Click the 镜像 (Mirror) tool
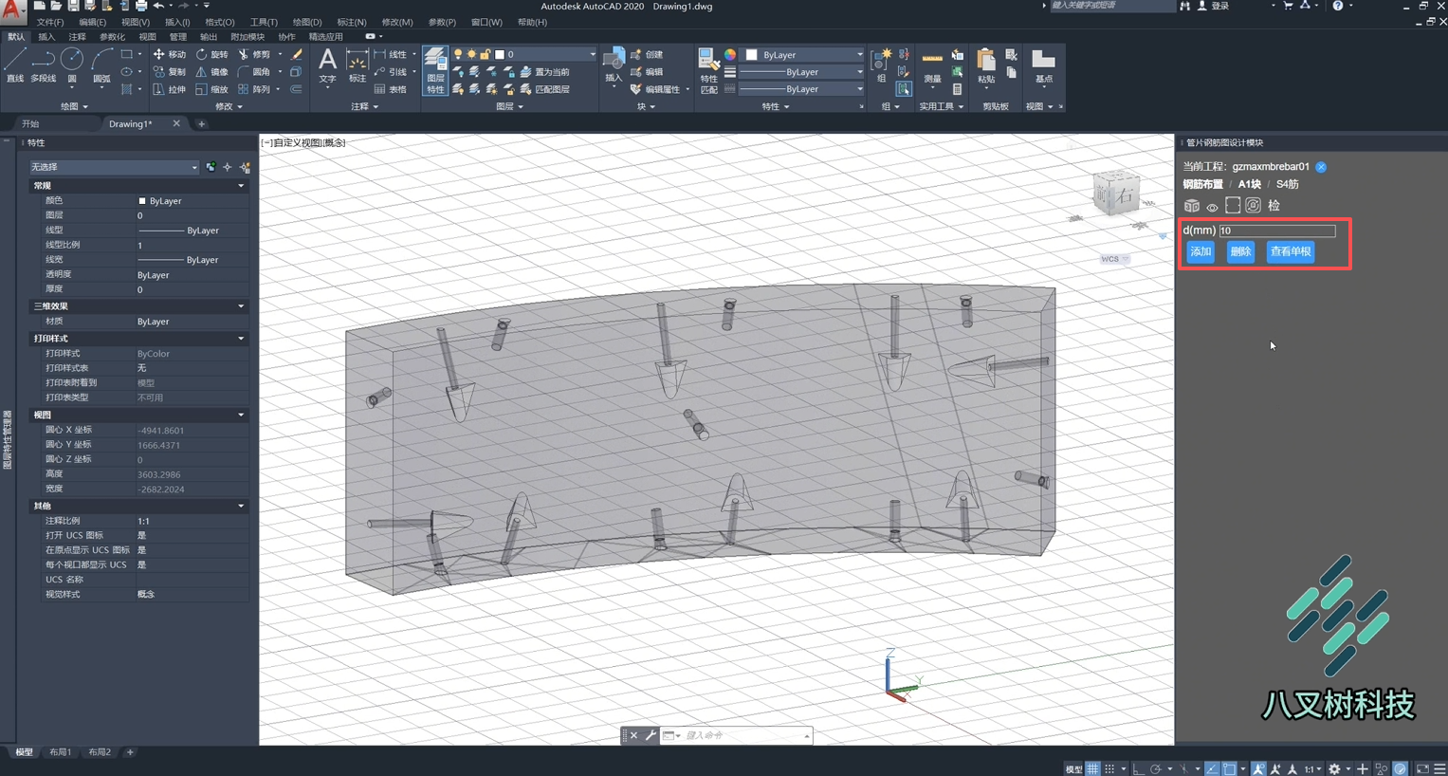Viewport: 1448px width, 776px height. click(211, 71)
